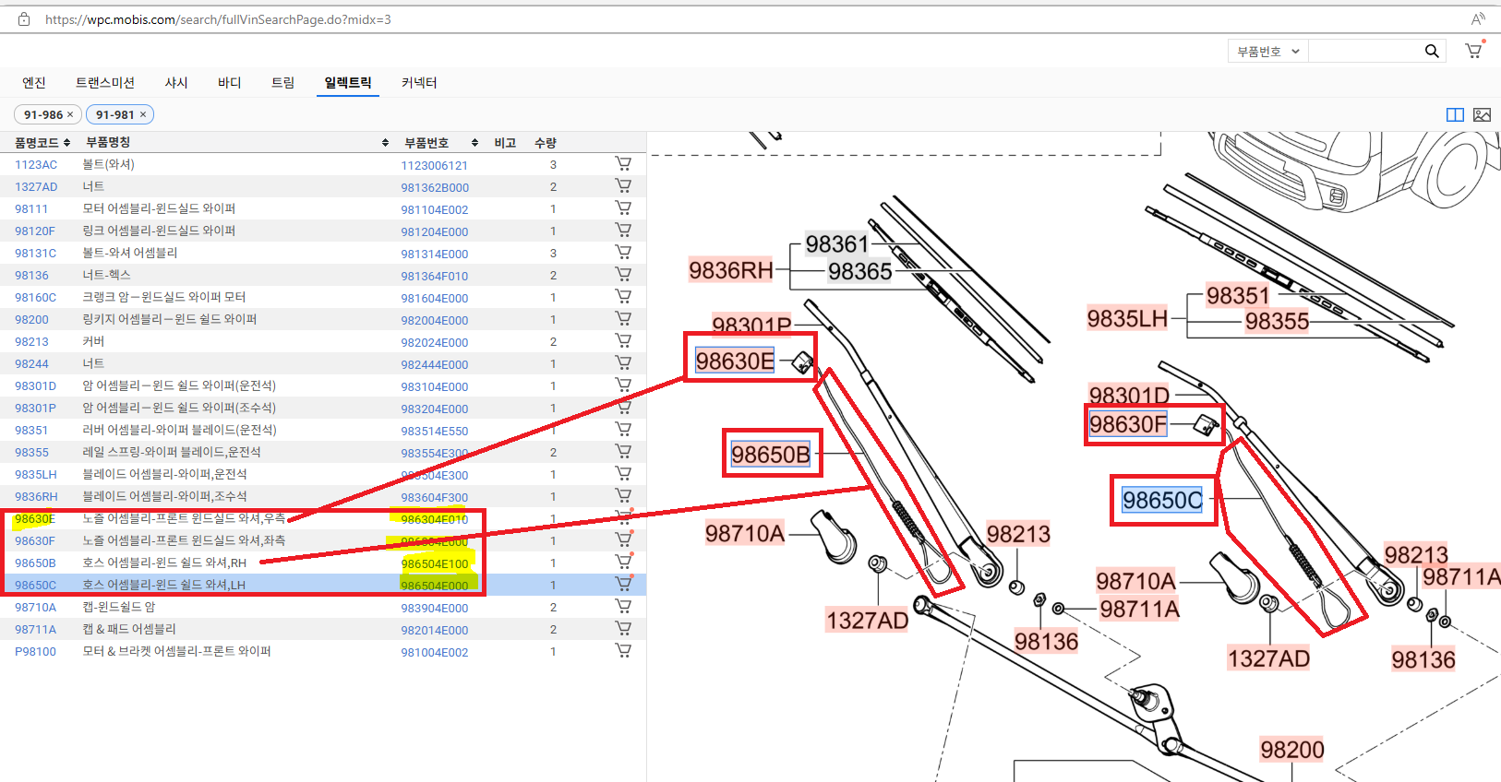This screenshot has width=1501, height=782.
Task: Click diagram label 98630E
Action: pos(735,361)
